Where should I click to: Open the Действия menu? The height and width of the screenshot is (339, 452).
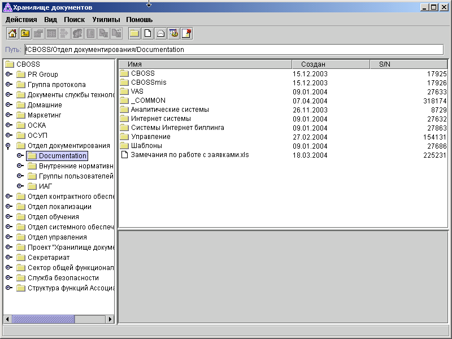21,20
